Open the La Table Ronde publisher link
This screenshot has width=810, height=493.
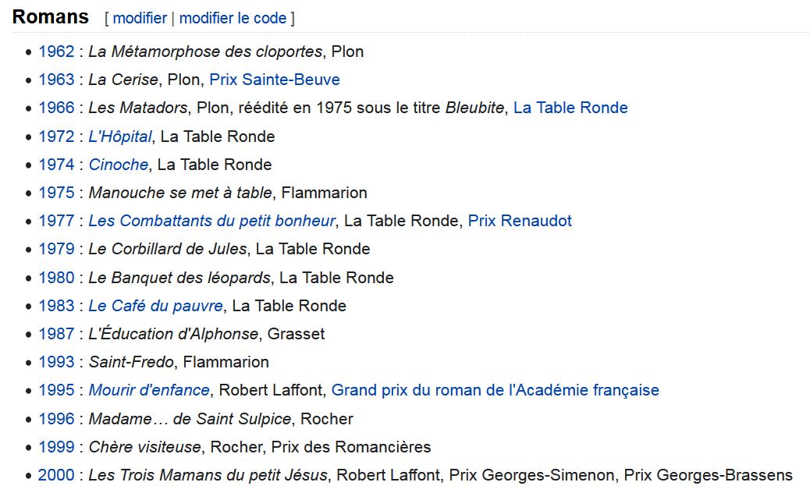(x=570, y=108)
